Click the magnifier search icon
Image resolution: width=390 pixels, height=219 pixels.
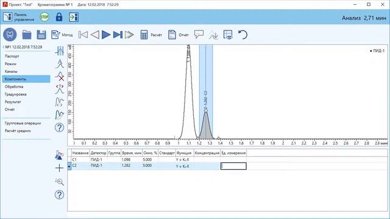click(60, 181)
